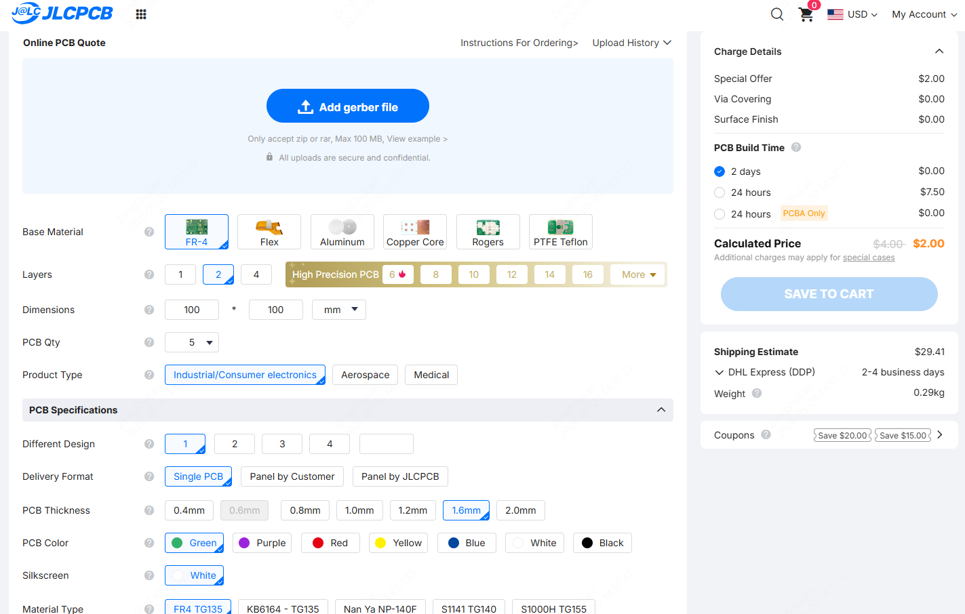Image resolution: width=965 pixels, height=614 pixels.
Task: Click the help icon beside Product Type
Action: point(149,375)
